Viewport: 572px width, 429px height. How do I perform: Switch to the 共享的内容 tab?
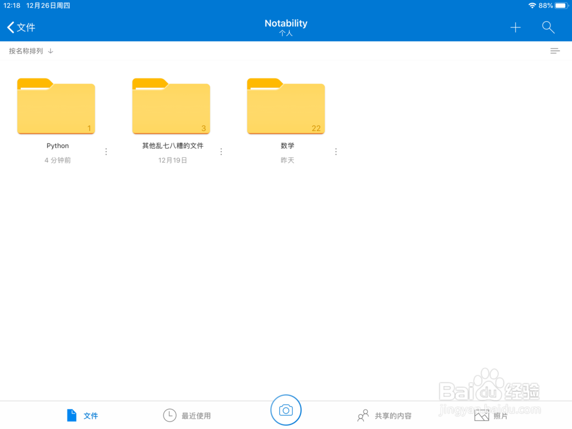pyautogui.click(x=384, y=415)
